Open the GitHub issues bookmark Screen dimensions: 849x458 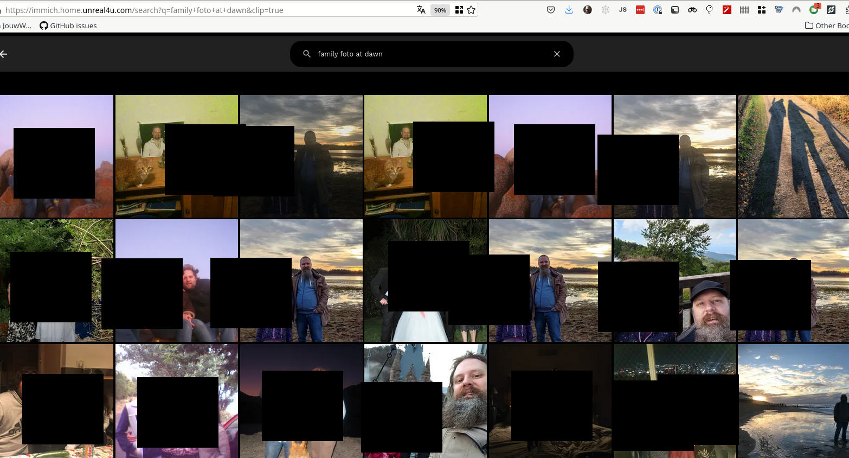click(x=68, y=26)
